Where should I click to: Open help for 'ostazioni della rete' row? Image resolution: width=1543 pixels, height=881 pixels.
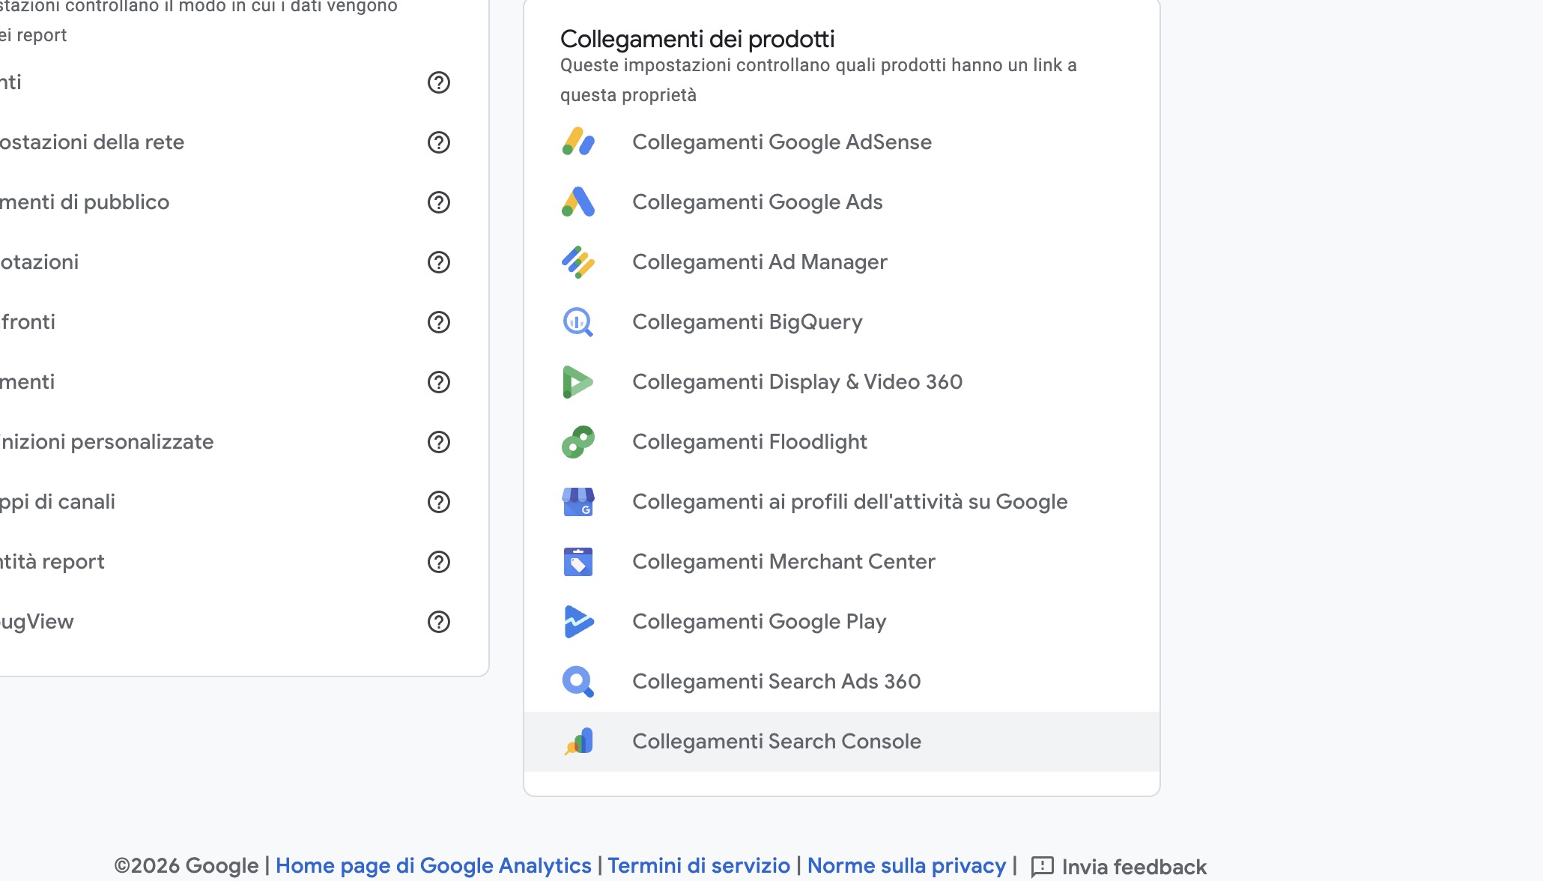[x=439, y=142]
